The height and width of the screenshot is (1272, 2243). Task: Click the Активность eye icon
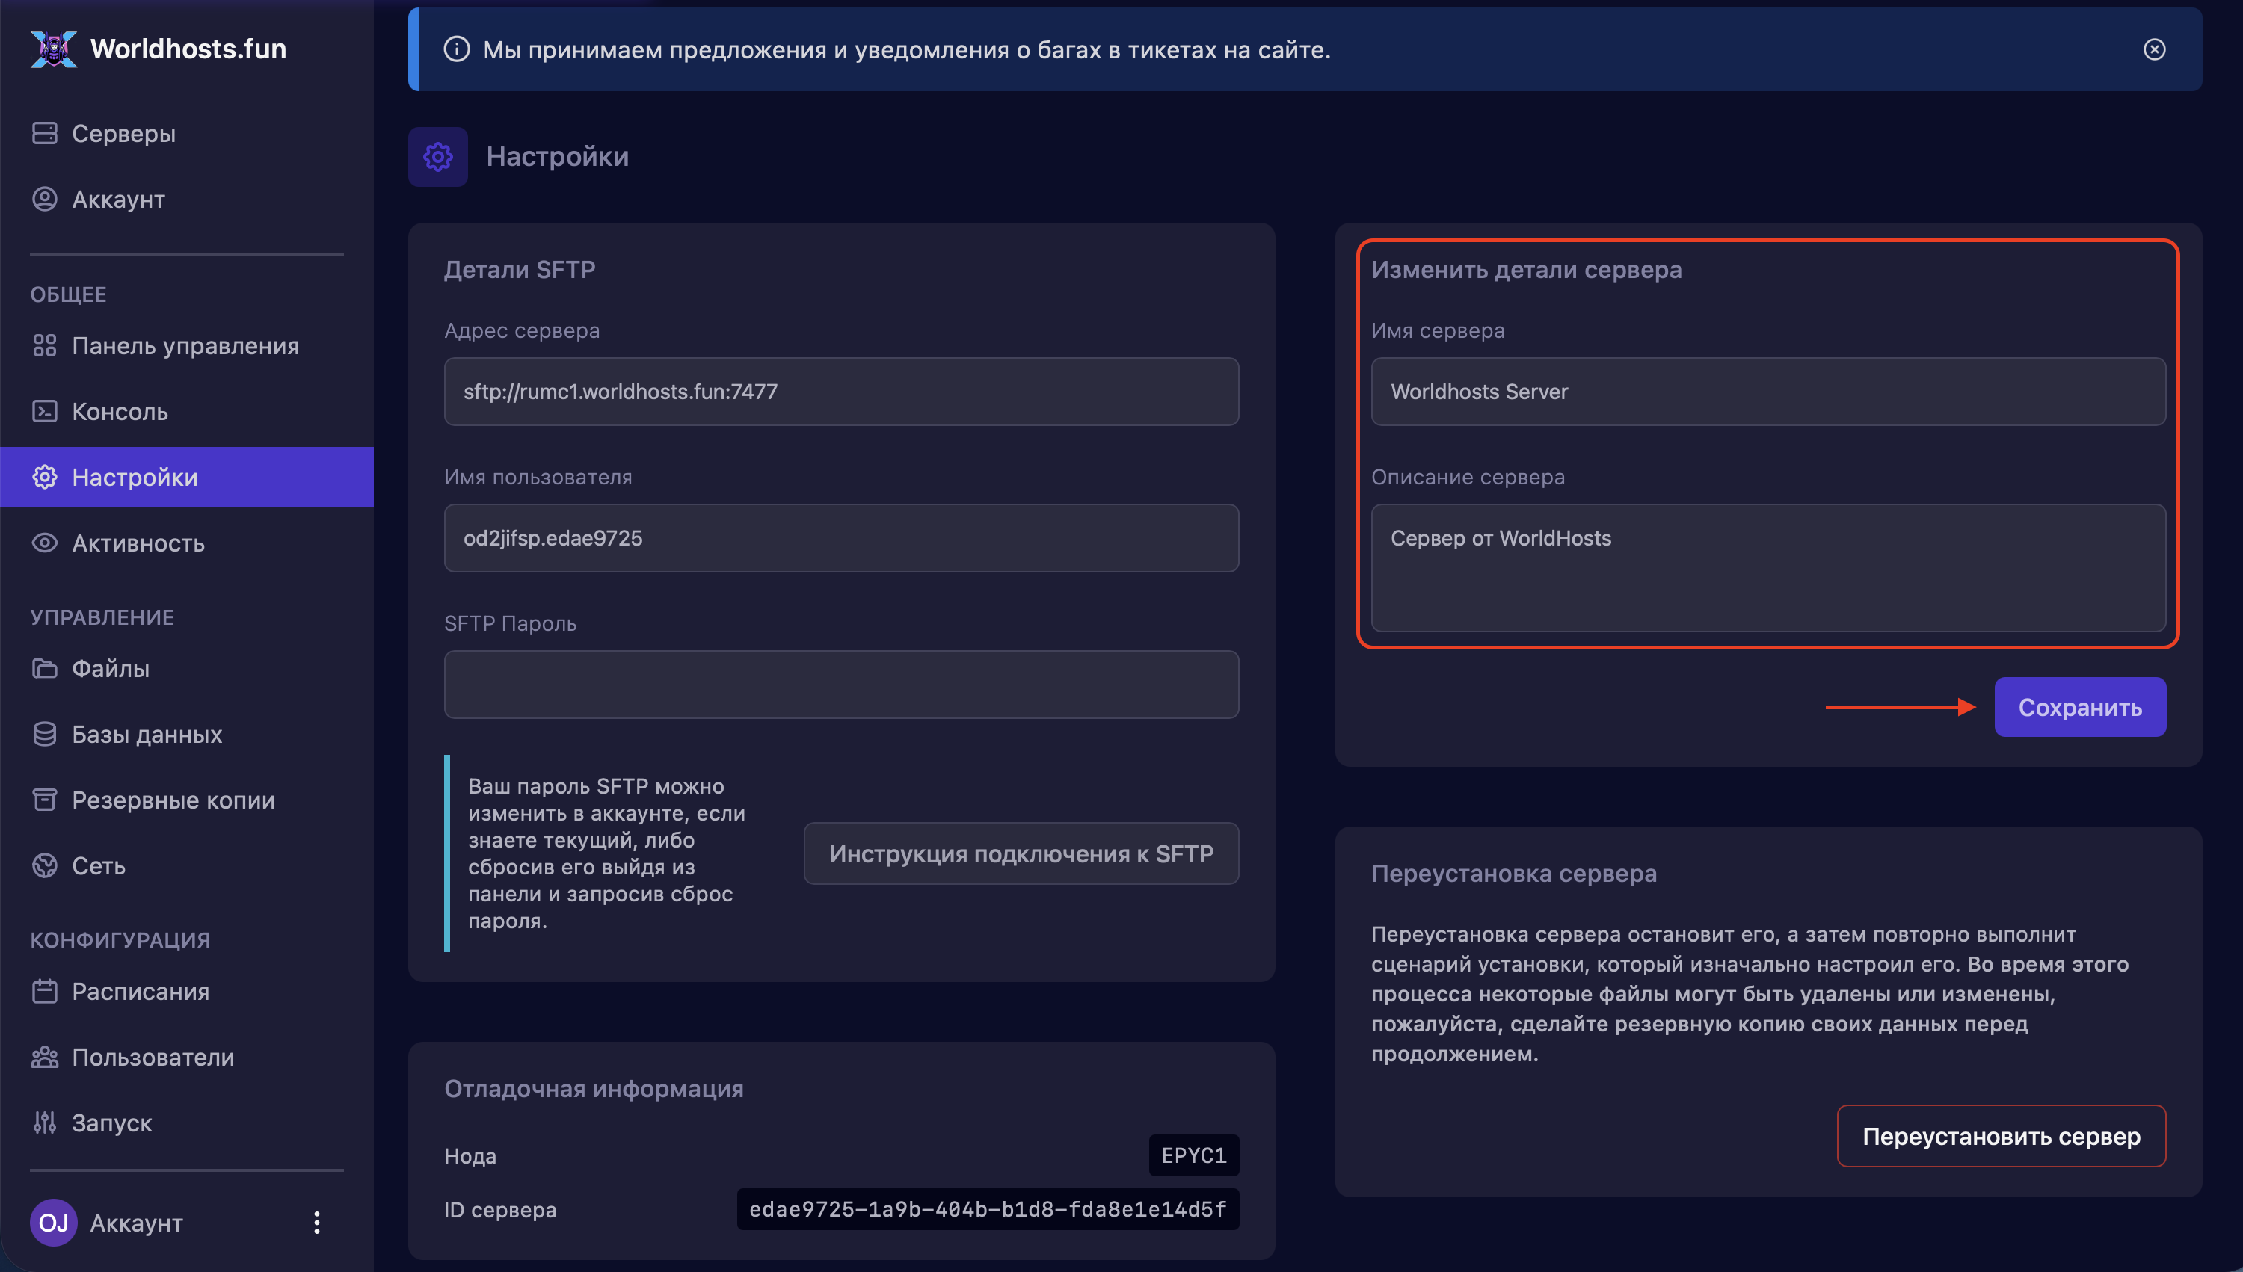(x=45, y=543)
